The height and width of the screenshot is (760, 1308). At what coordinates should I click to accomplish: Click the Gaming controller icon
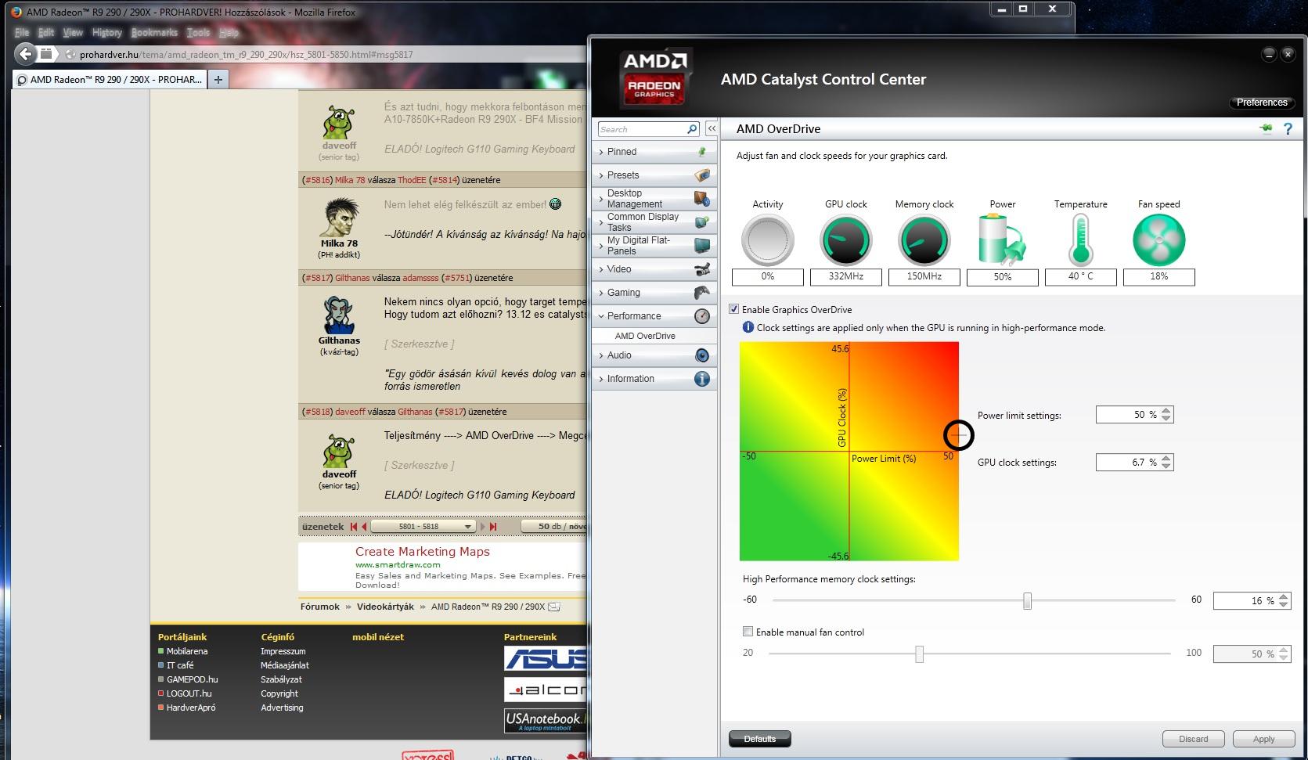tap(702, 293)
